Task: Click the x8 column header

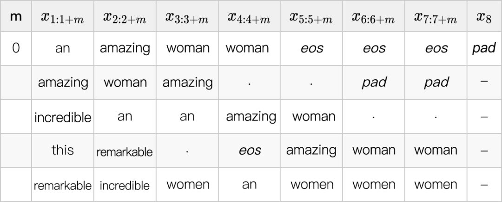Action: 484,18
